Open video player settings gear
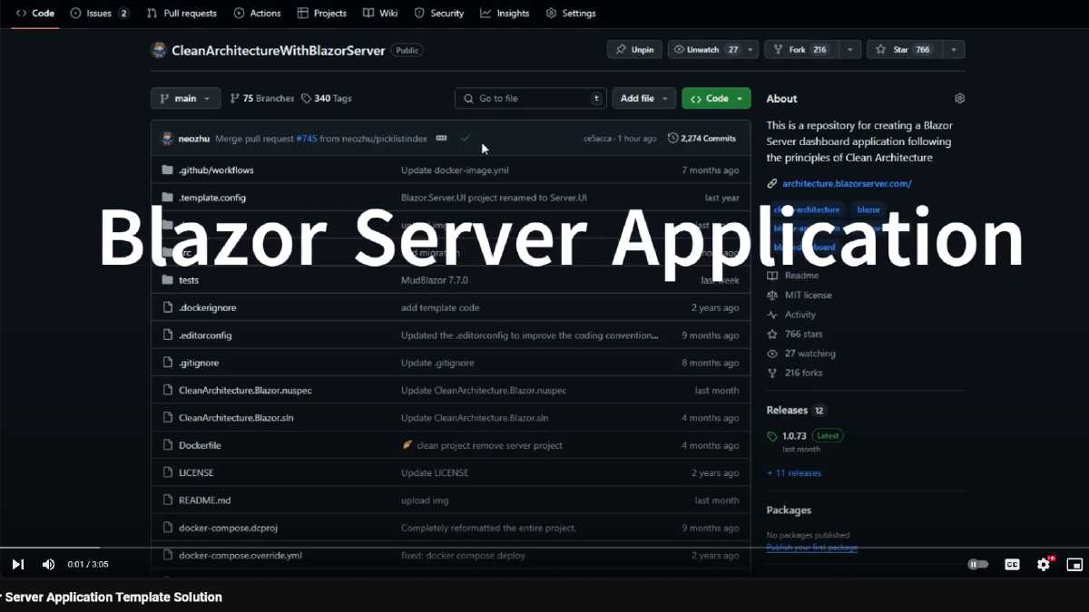This screenshot has height=612, width=1089. (x=1044, y=564)
